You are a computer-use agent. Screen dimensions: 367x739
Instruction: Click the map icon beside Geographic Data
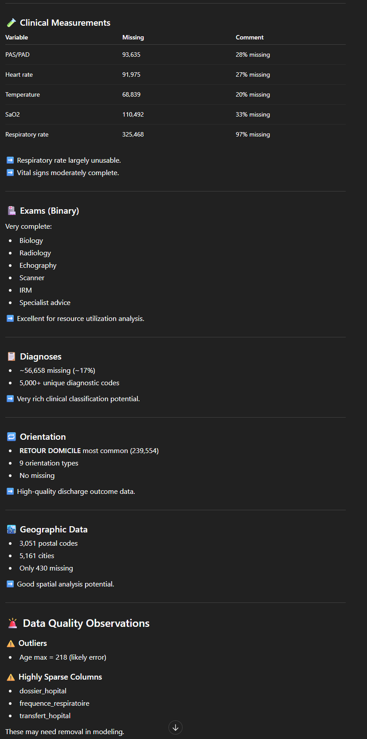click(12, 529)
